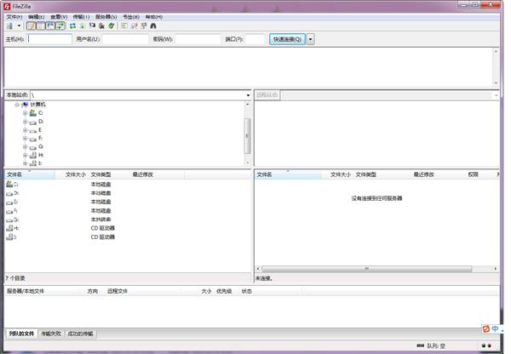
Task: Click the refresh file lists icon
Action: 72,26
